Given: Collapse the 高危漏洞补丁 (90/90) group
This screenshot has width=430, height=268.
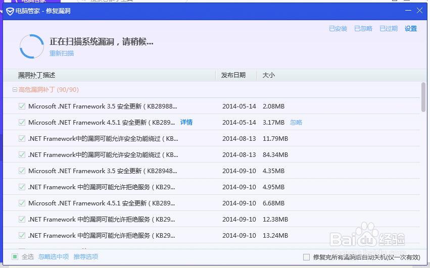Looking at the screenshot, I should [x=15, y=90].
